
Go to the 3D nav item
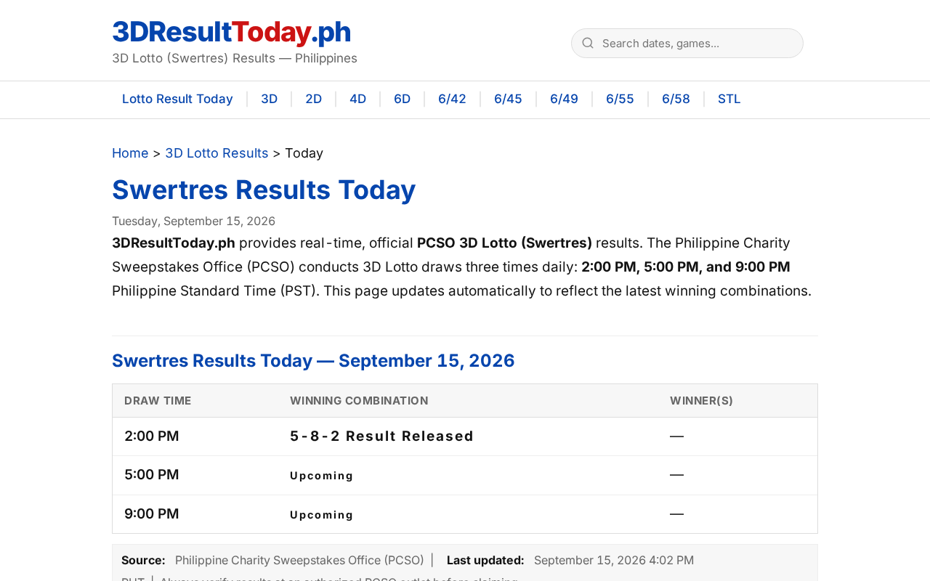(x=270, y=99)
